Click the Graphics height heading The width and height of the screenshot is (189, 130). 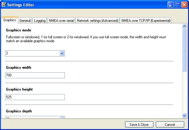tap(19, 89)
